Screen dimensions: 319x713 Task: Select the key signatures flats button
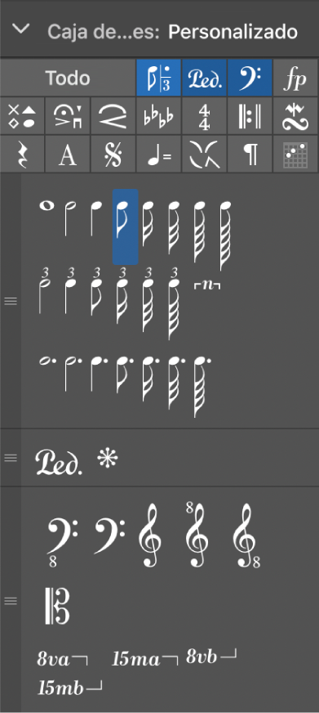[x=158, y=116]
